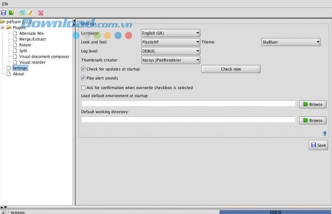Click the Check now button
332x214 pixels.
(231, 69)
